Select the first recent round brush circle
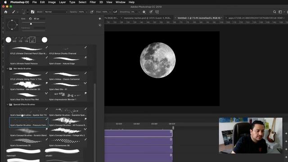The width and height of the screenshot is (288, 162). (9, 40)
